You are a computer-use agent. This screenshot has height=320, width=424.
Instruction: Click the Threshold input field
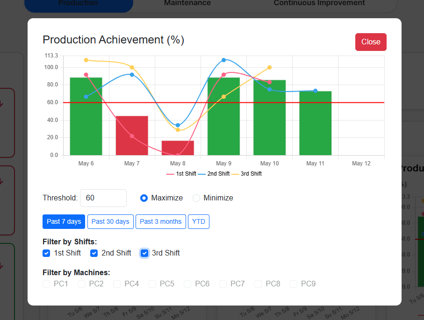click(x=103, y=198)
